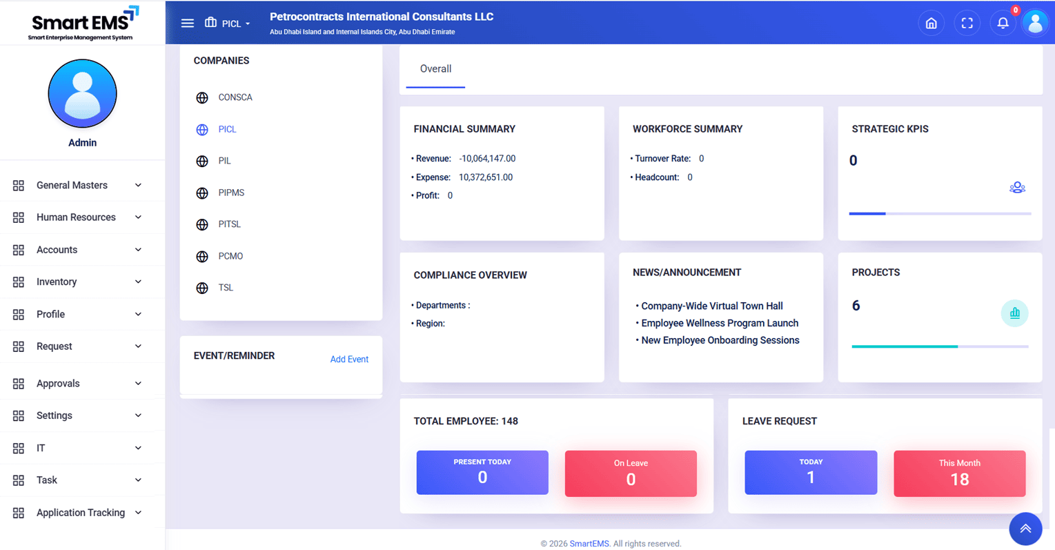
Task: Open the notifications bell icon
Action: click(x=1003, y=23)
